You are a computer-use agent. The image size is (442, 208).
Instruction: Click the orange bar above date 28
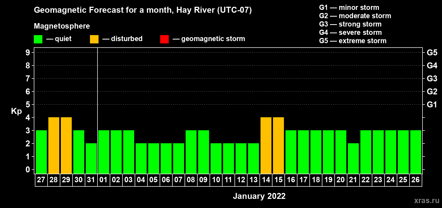coord(54,145)
